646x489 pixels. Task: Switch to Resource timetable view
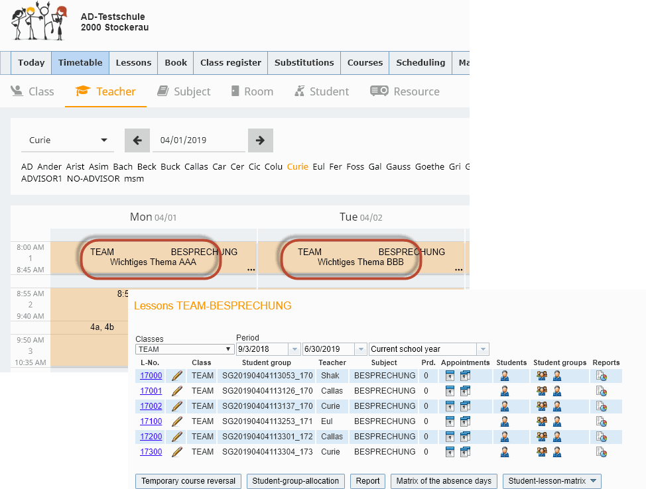pyautogui.click(x=405, y=91)
